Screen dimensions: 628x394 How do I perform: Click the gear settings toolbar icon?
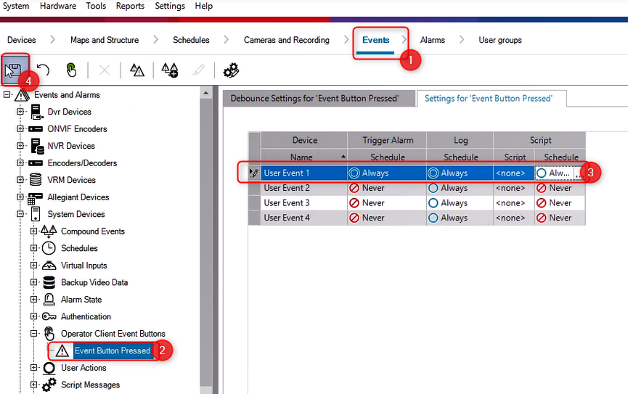[x=232, y=70]
